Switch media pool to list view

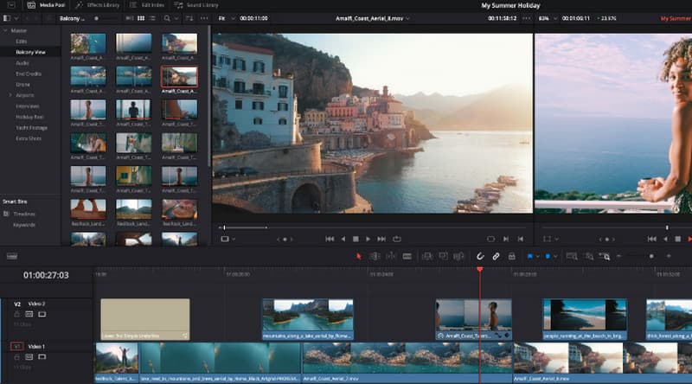tap(152, 18)
